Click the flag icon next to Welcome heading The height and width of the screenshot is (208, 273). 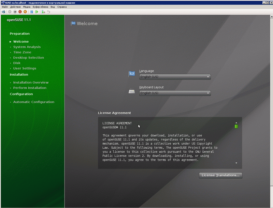tap(73, 23)
